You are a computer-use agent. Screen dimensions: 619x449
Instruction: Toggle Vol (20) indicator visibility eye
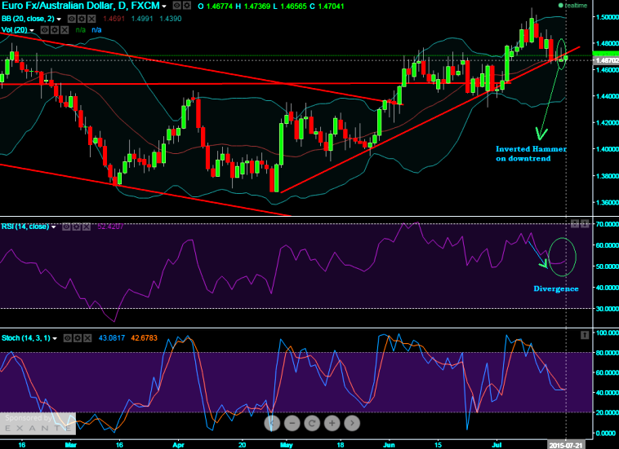coord(44,30)
